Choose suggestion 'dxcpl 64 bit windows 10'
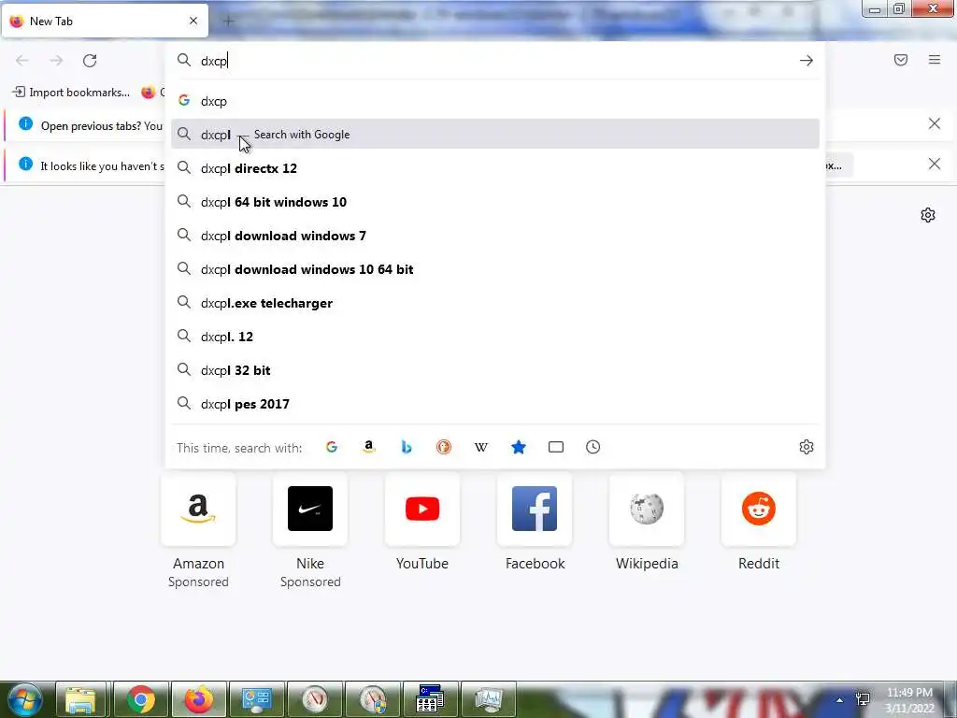 pos(495,202)
